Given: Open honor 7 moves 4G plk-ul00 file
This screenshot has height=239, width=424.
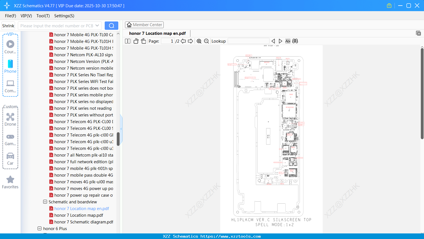Looking at the screenshot, I should pyautogui.click(x=84, y=182).
